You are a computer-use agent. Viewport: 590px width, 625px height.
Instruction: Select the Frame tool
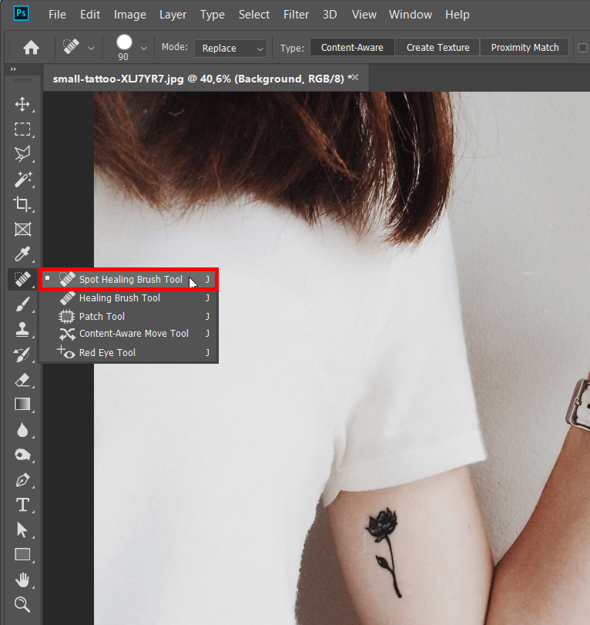point(22,229)
